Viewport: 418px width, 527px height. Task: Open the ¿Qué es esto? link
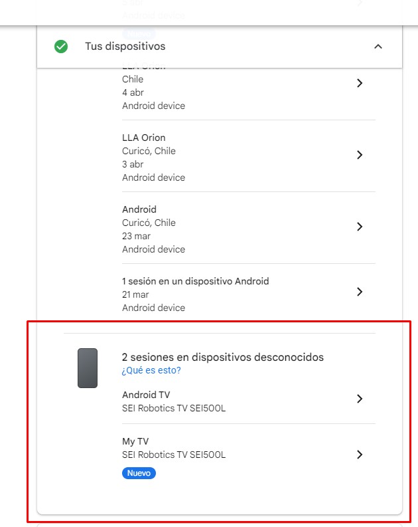click(x=151, y=370)
